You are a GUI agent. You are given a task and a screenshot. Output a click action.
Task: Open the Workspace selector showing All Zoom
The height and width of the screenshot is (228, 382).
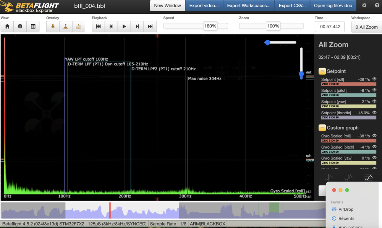[x=366, y=27]
